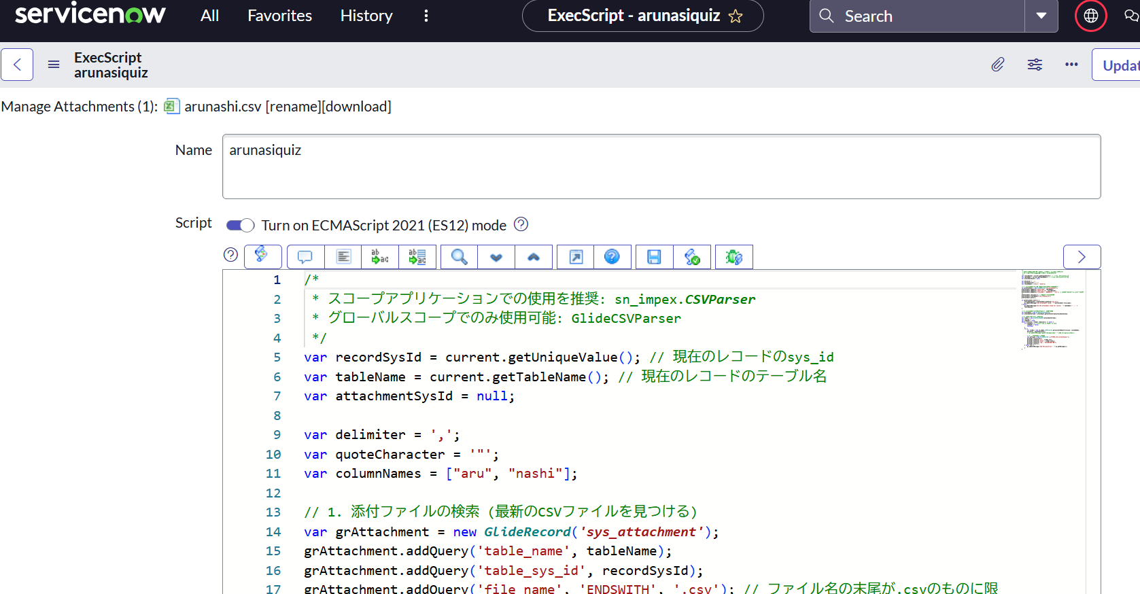Image resolution: width=1140 pixels, height=594 pixels.
Task: Click the Manage Attachments paperclip icon
Action: click(997, 65)
